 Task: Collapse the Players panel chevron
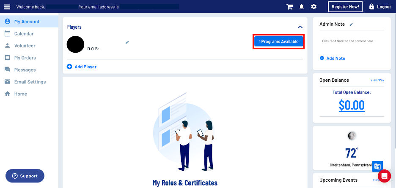pos(300,27)
